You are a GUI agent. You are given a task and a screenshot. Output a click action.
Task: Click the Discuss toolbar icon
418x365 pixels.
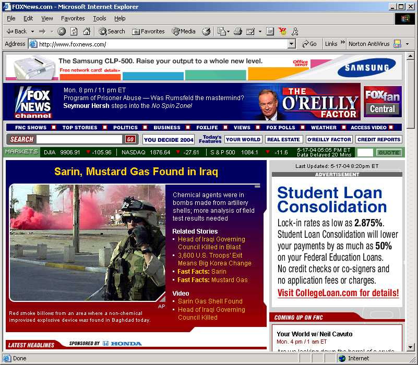tap(270, 31)
